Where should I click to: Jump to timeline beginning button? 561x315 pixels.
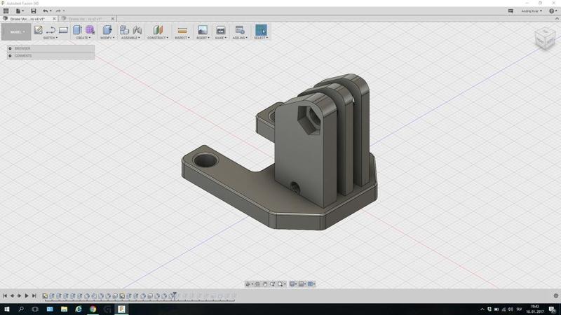coord(5,296)
